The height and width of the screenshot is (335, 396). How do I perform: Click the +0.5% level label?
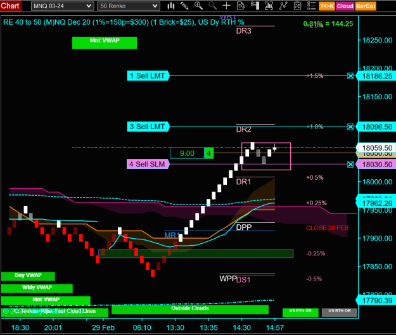[315, 177]
